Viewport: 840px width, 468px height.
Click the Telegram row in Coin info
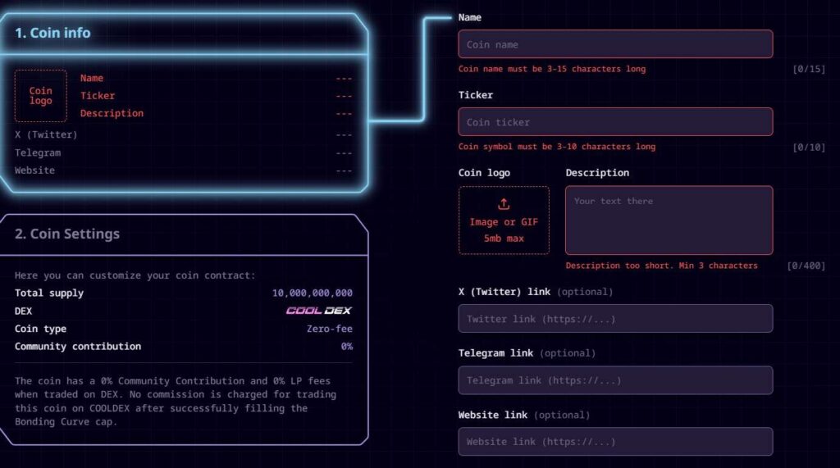[x=183, y=152]
